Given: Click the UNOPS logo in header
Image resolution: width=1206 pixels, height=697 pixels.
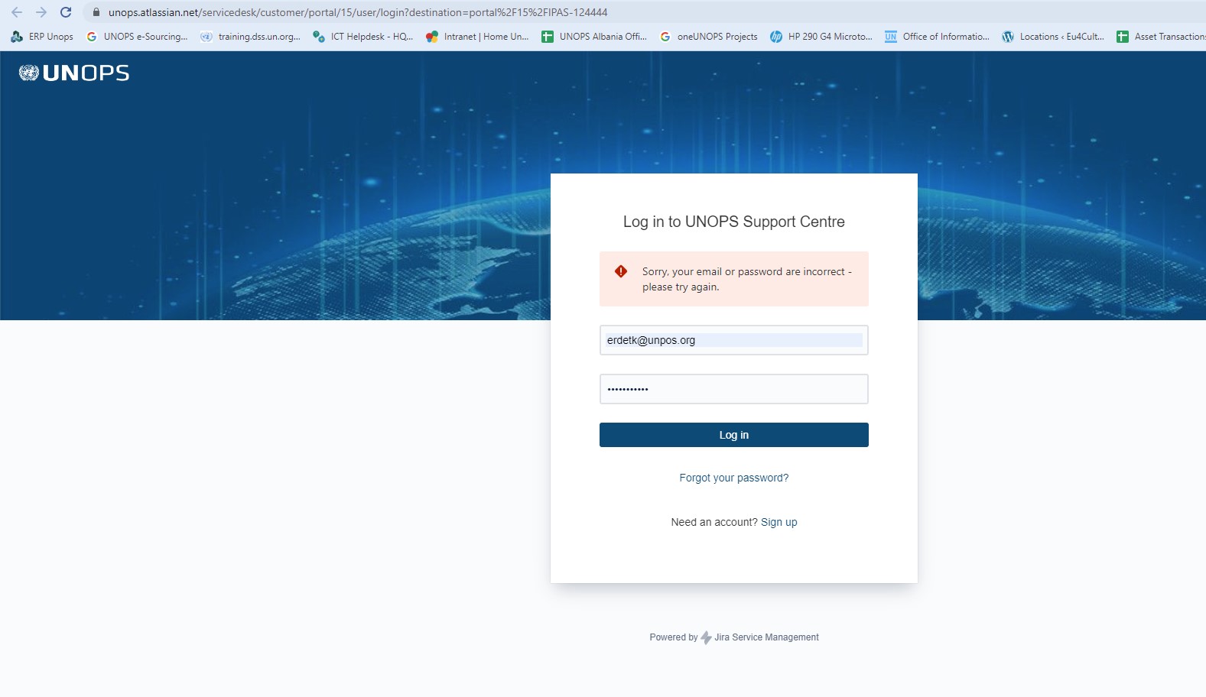Looking at the screenshot, I should [x=74, y=73].
